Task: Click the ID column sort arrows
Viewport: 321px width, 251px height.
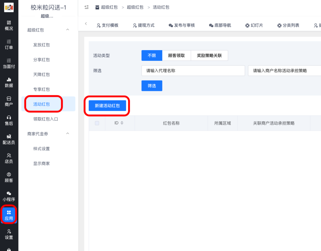Action: tap(122, 123)
